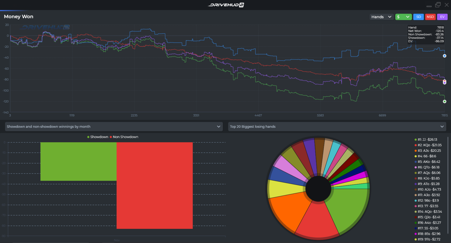Click the red non-showdown endpoint marker

pos(444,81)
